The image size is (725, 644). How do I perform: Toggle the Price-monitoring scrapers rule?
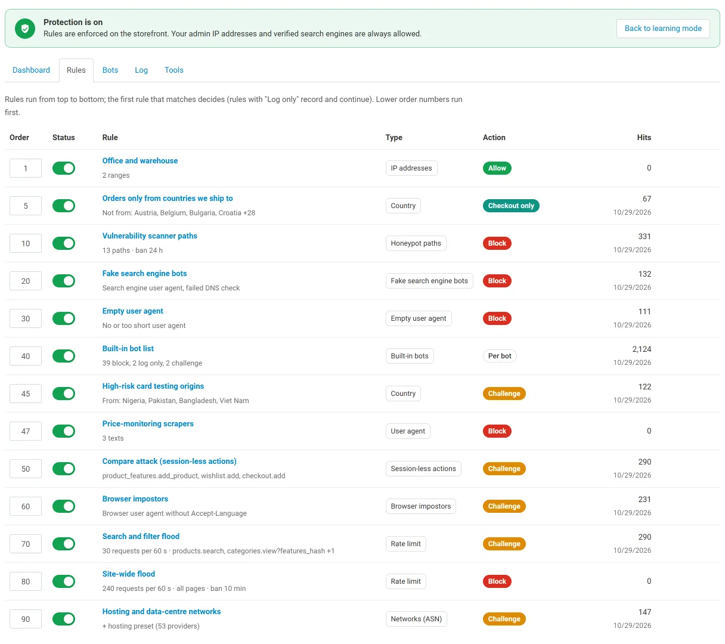[x=64, y=431]
